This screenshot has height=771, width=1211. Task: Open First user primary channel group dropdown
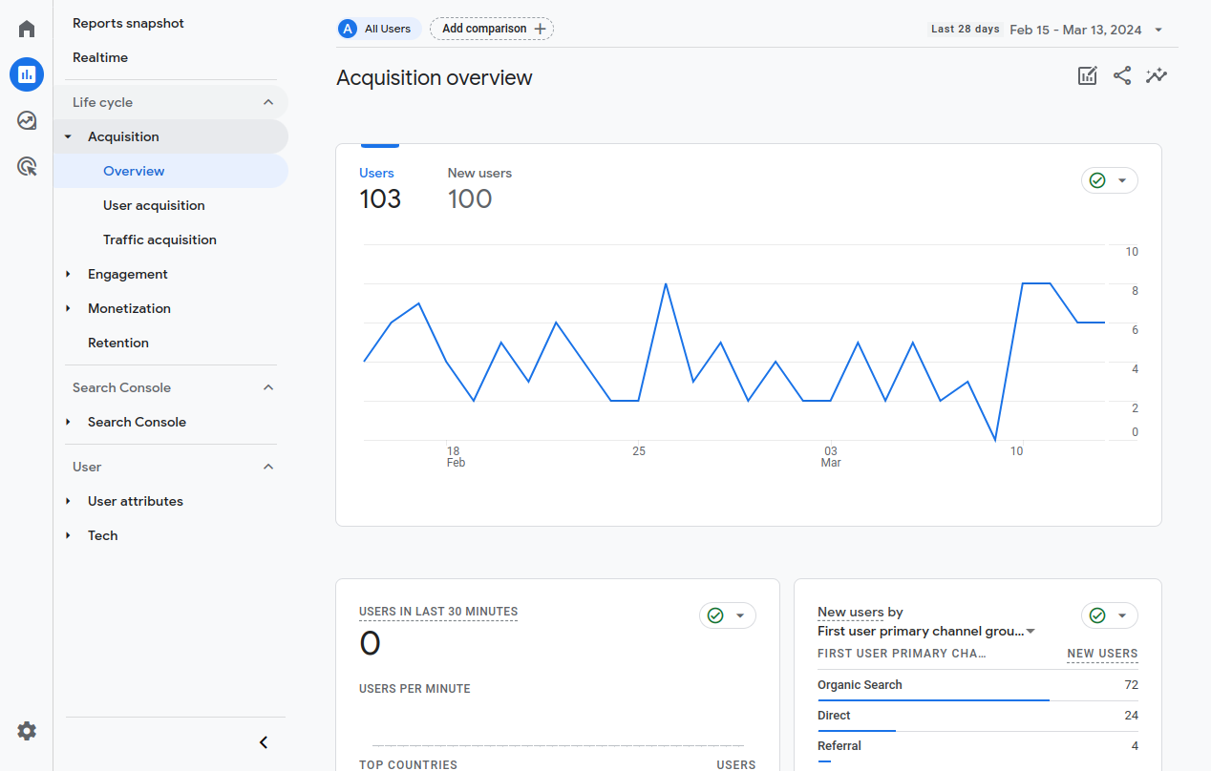[x=926, y=631]
